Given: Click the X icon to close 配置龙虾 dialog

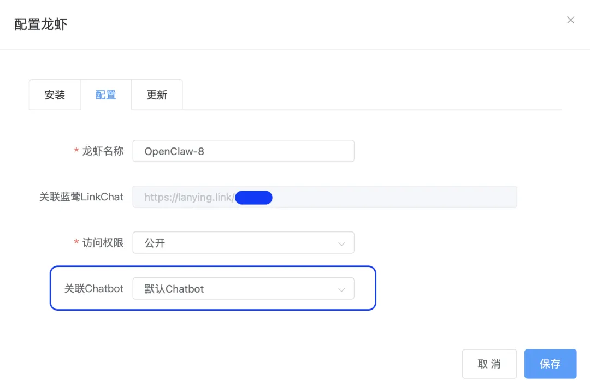Looking at the screenshot, I should click(x=570, y=20).
